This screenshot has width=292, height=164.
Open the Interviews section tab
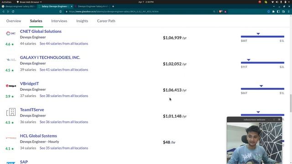(59, 21)
